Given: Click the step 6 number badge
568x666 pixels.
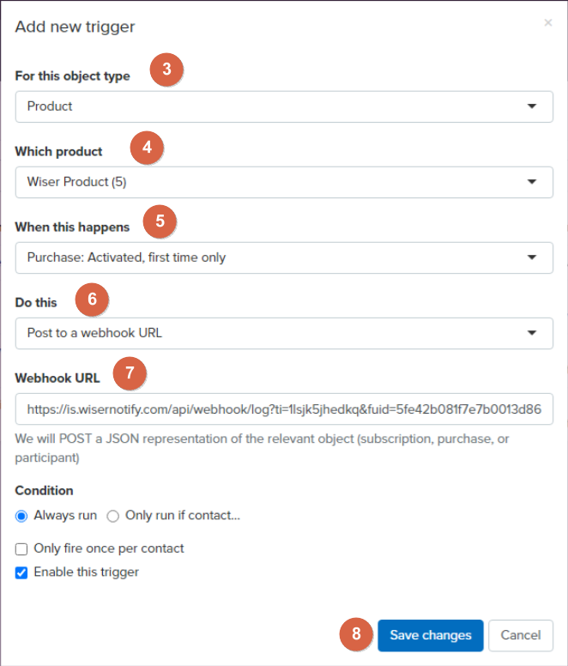Looking at the screenshot, I should point(92,299).
